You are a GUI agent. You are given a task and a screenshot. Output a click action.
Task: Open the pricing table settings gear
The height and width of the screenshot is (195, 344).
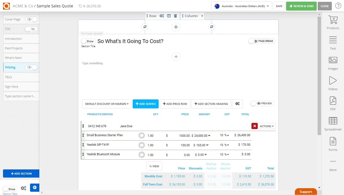pyautogui.click(x=237, y=104)
